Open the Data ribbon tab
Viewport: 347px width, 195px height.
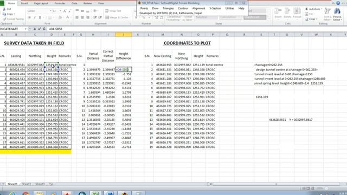tap(74, 3)
